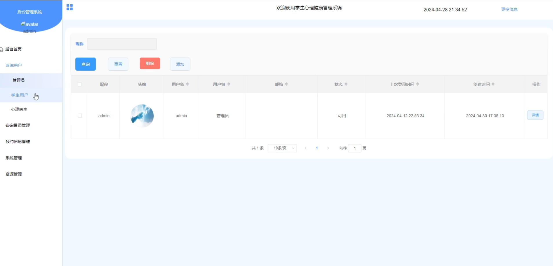
Task: Select page 1 in pagination
Action: (x=317, y=148)
